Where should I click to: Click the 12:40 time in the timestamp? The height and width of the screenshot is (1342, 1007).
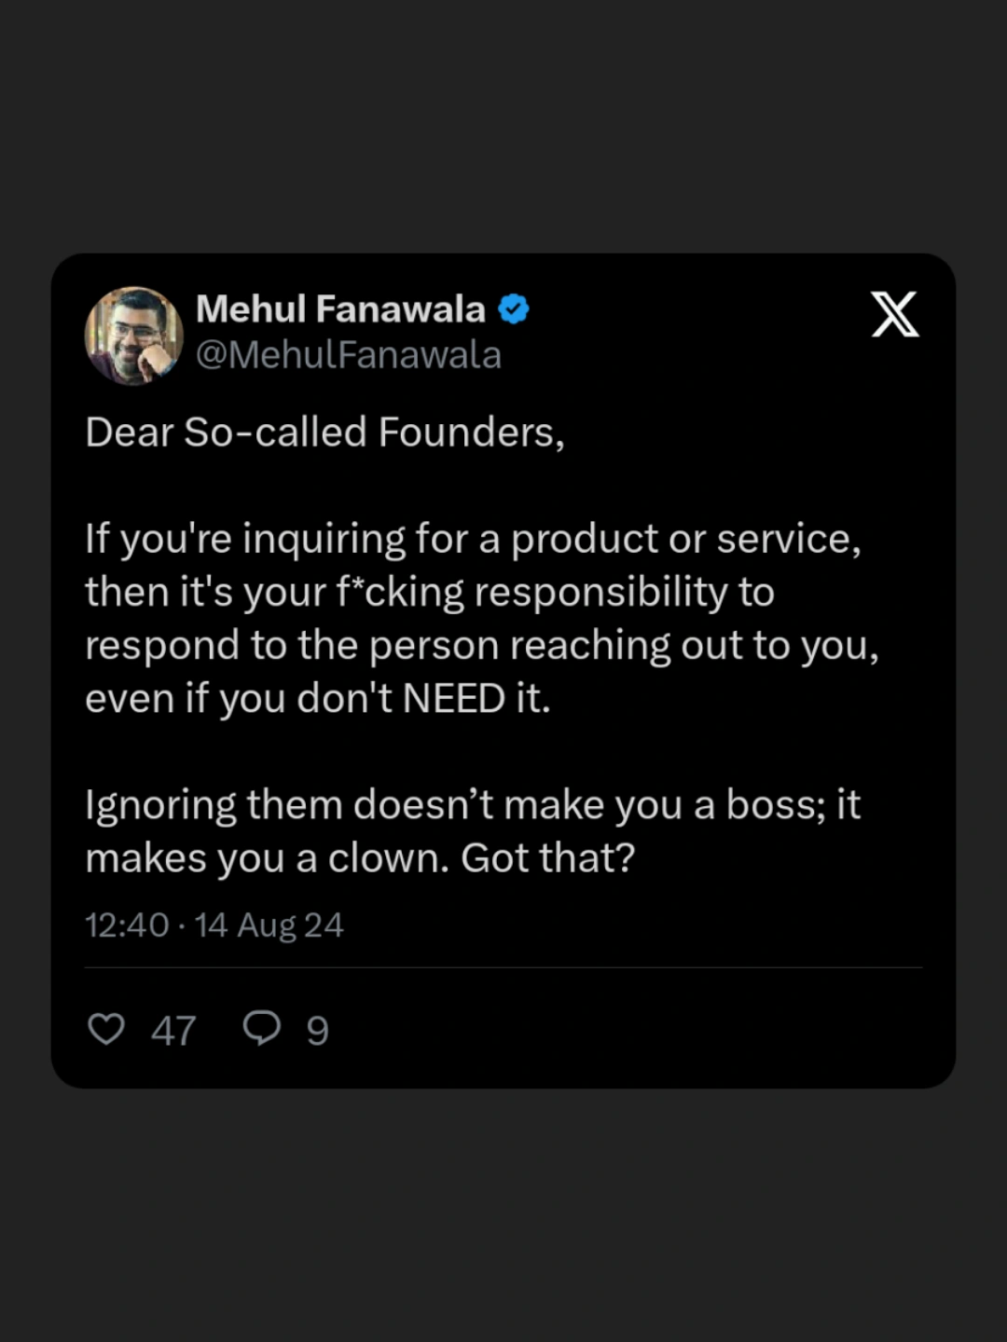(x=127, y=925)
